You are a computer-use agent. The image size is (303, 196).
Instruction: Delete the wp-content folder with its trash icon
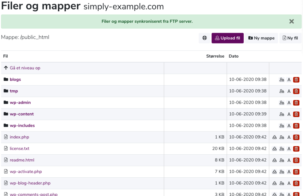coord(296,114)
